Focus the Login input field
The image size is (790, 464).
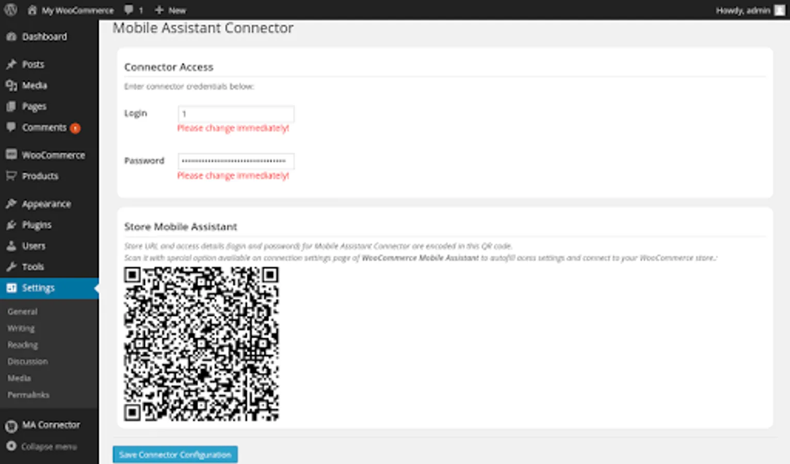pos(236,114)
